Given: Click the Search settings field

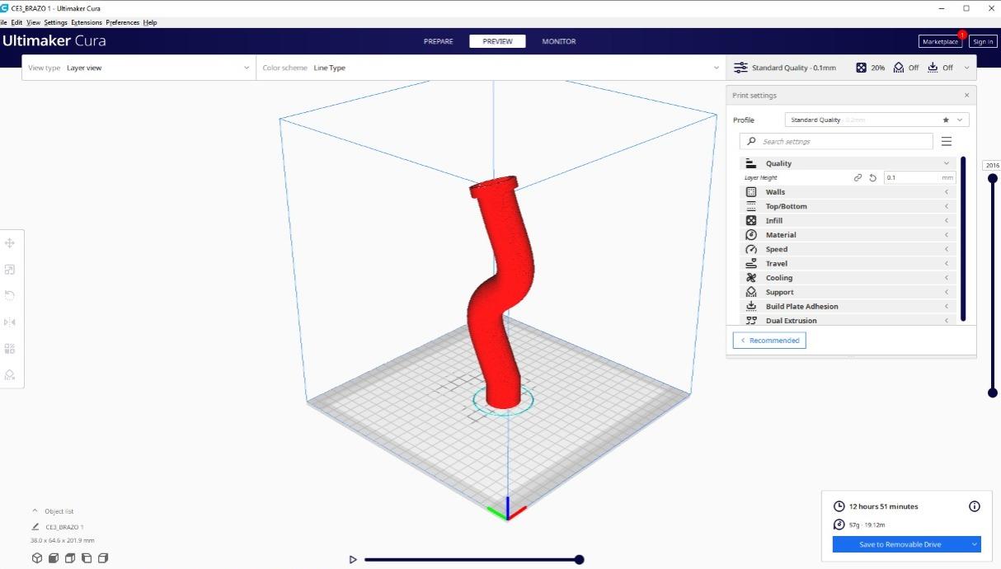Looking at the screenshot, I should 836,141.
